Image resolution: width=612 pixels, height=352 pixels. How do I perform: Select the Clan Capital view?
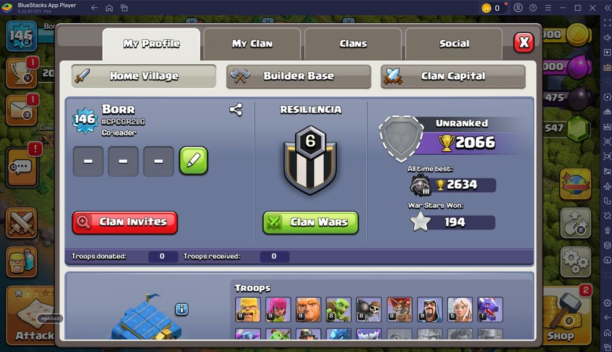(453, 76)
